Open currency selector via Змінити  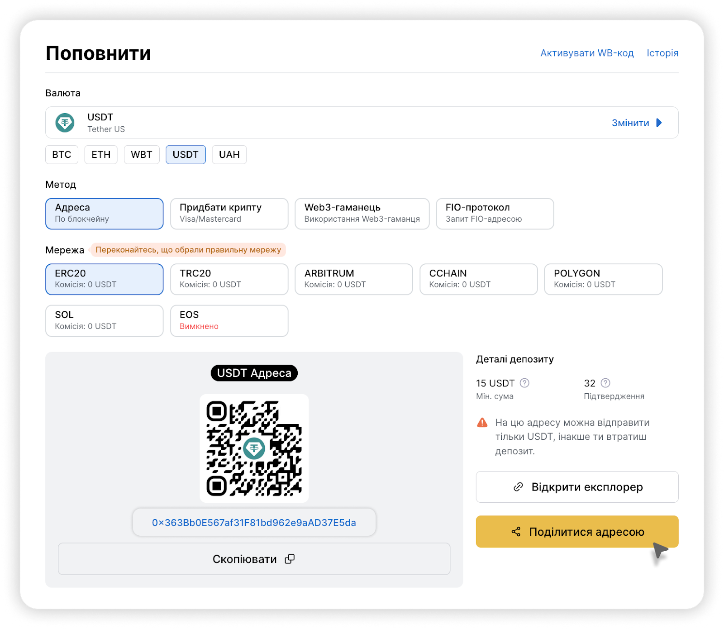coord(630,123)
